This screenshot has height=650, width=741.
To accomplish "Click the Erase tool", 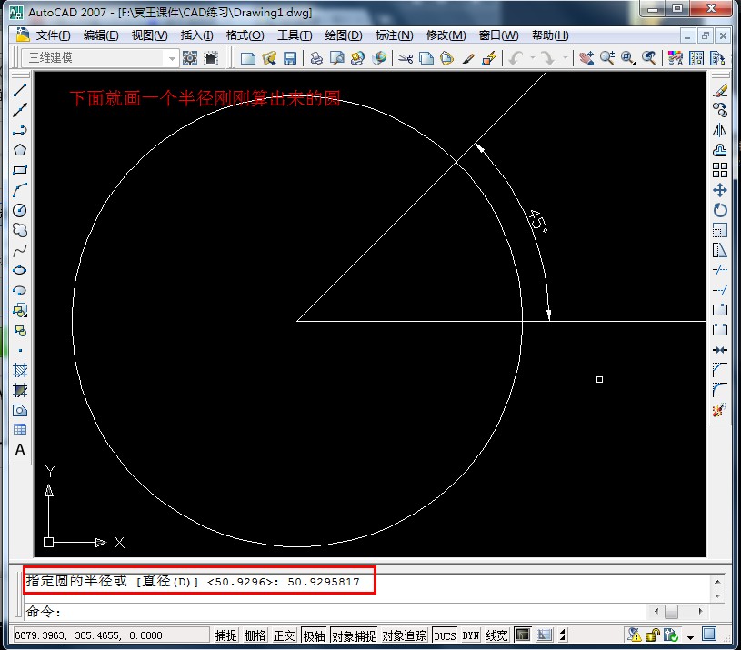I will point(720,90).
